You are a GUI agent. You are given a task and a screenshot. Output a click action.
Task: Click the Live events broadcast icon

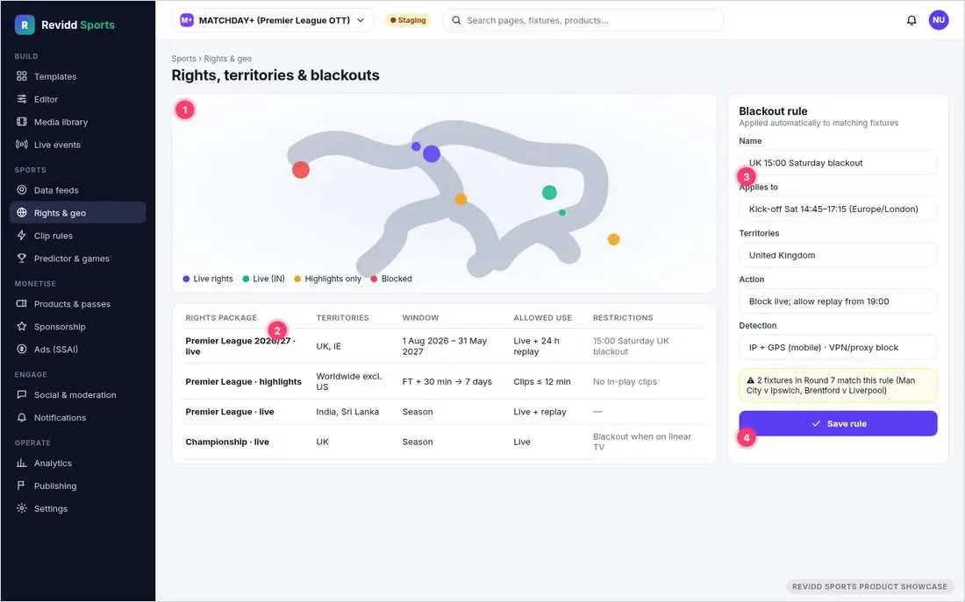(x=22, y=145)
